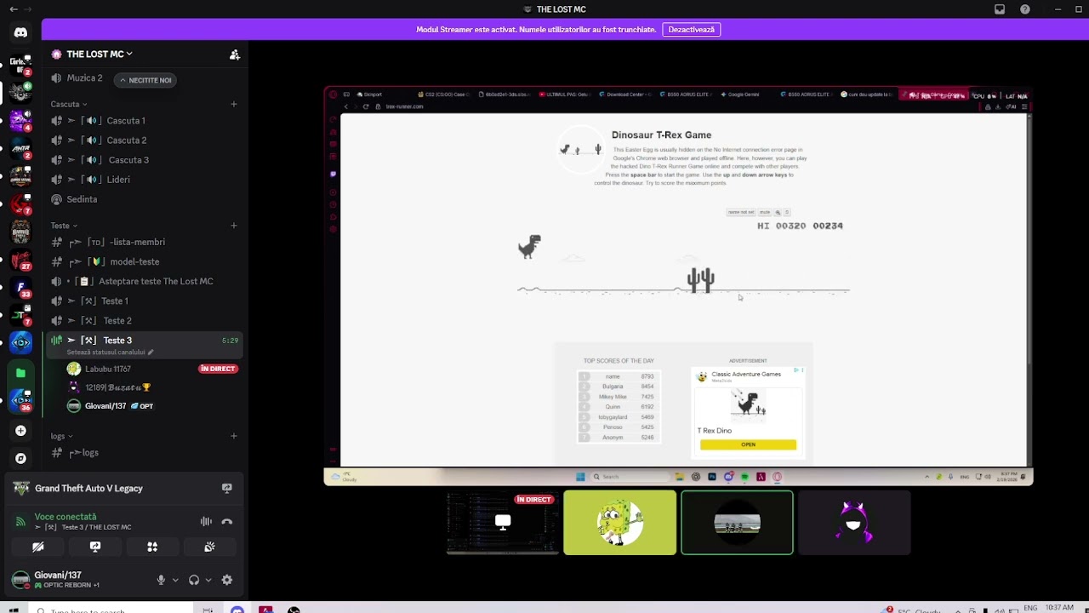Viewport: 1089px width, 613px height.
Task: Select the Download Center tab in shared browser
Action: [x=627, y=95]
